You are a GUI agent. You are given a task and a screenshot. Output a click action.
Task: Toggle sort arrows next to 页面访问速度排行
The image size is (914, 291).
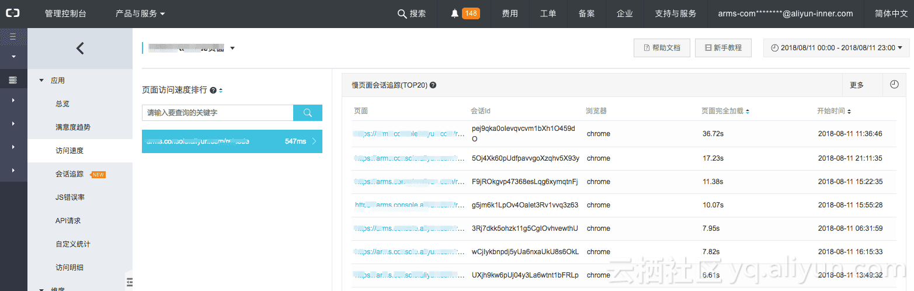pyautogui.click(x=221, y=91)
